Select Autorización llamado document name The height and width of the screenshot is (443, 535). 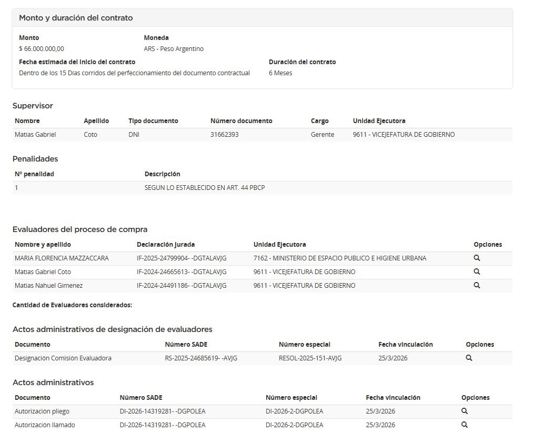point(45,425)
